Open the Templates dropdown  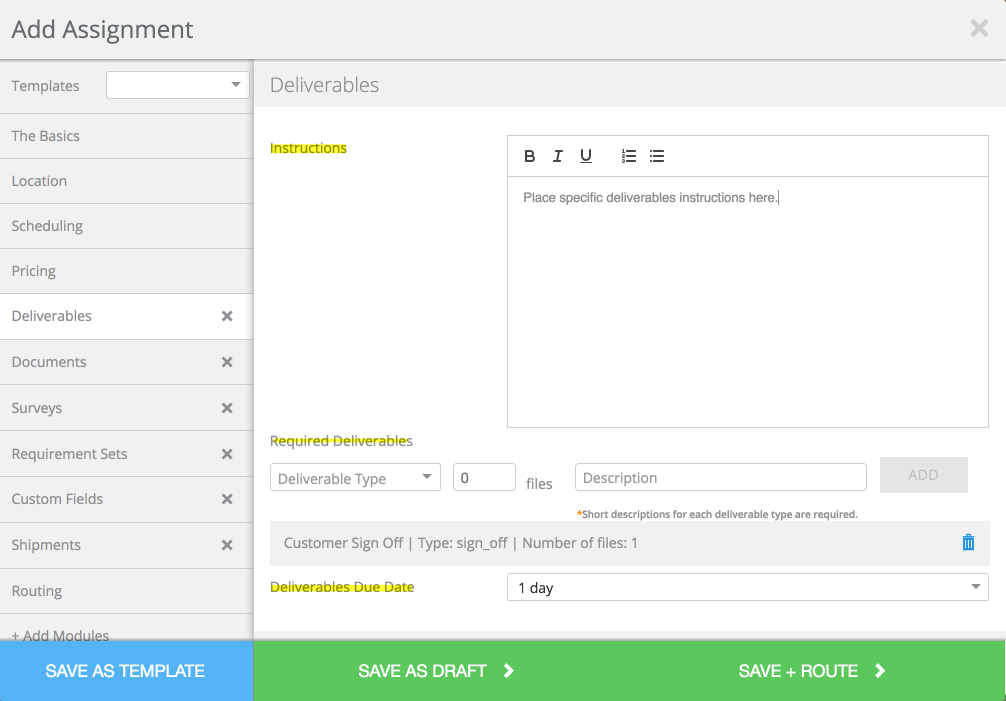(177, 85)
